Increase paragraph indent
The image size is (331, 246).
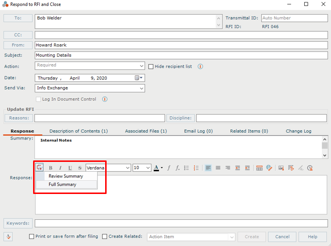[238, 168]
